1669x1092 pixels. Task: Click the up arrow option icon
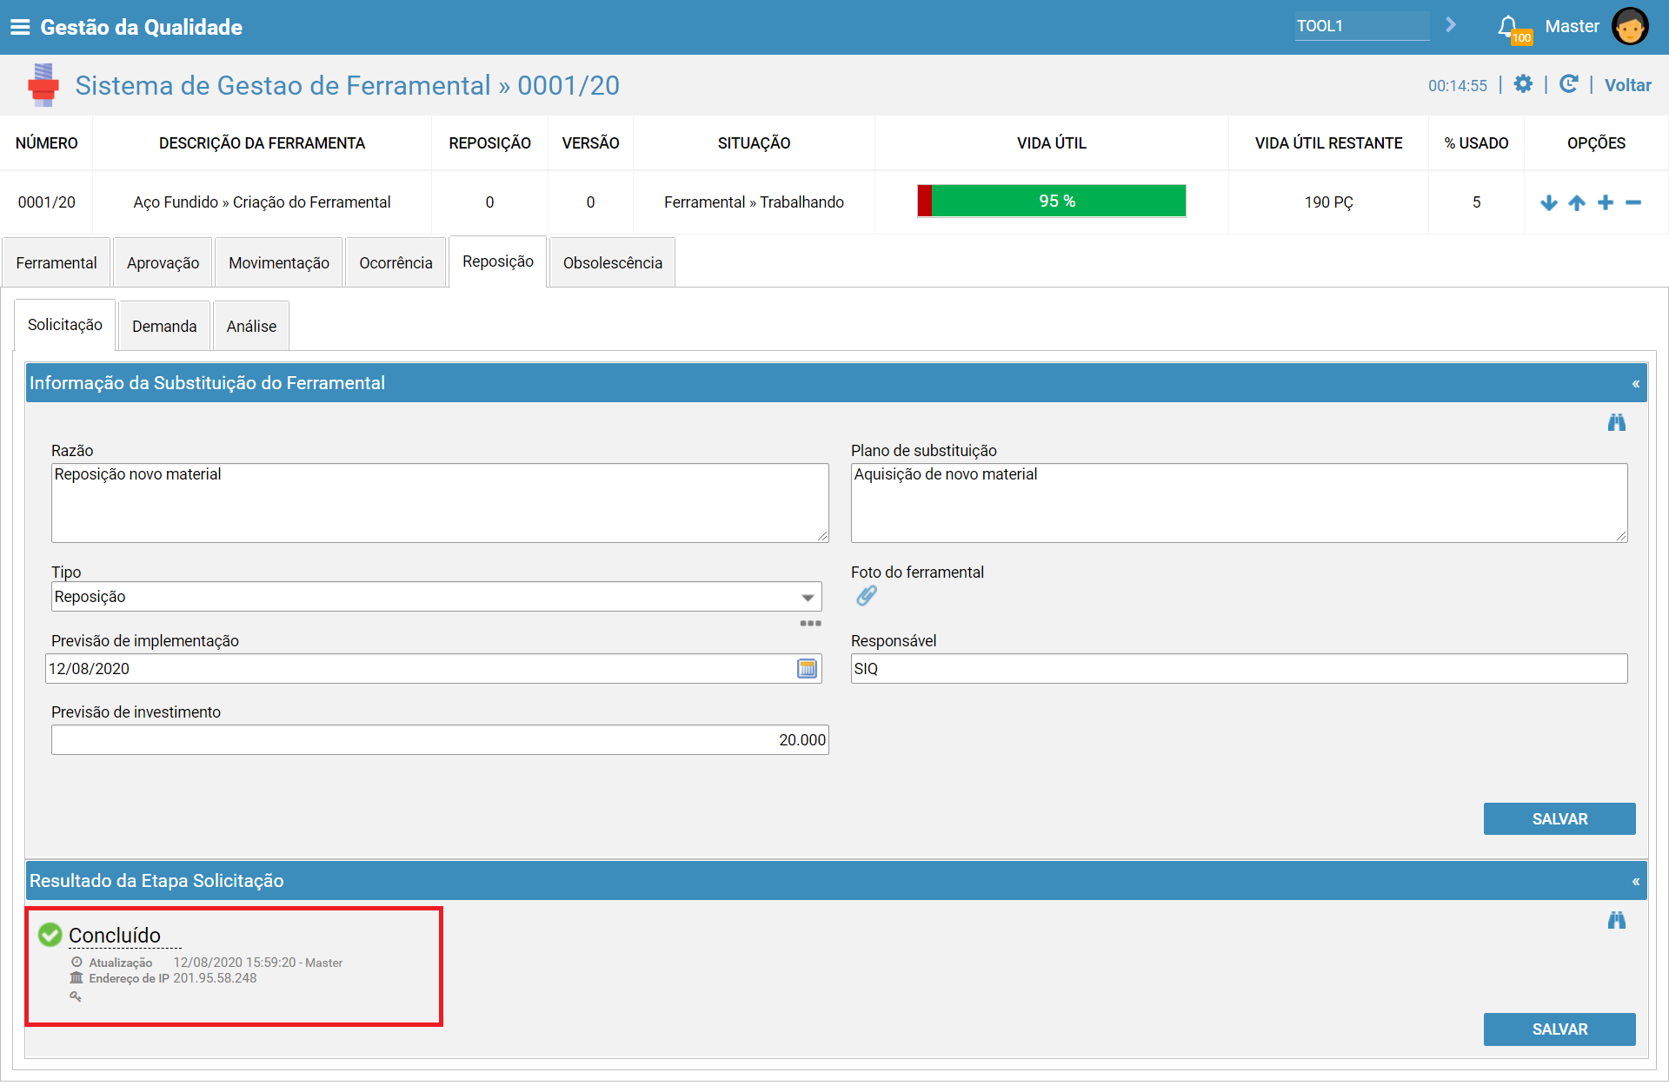point(1577,202)
